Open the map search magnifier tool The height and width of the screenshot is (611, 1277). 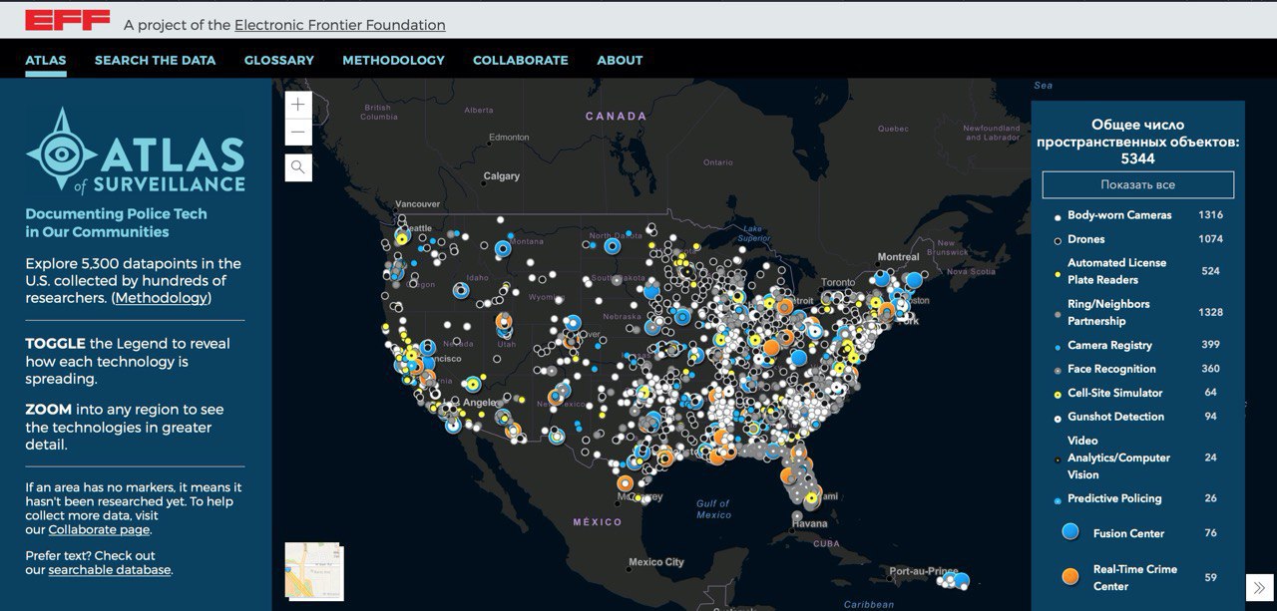pyautogui.click(x=298, y=167)
